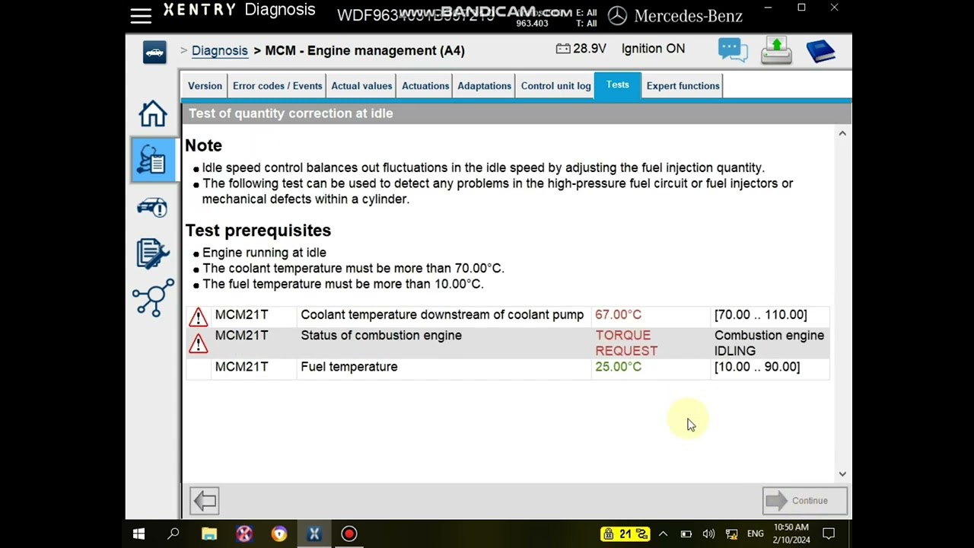Image resolution: width=974 pixels, height=548 pixels.
Task: Switch to the Actual values tab
Action: 361,86
